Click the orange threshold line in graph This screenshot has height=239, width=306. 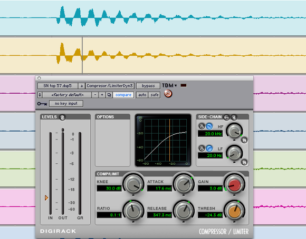pos(169,140)
